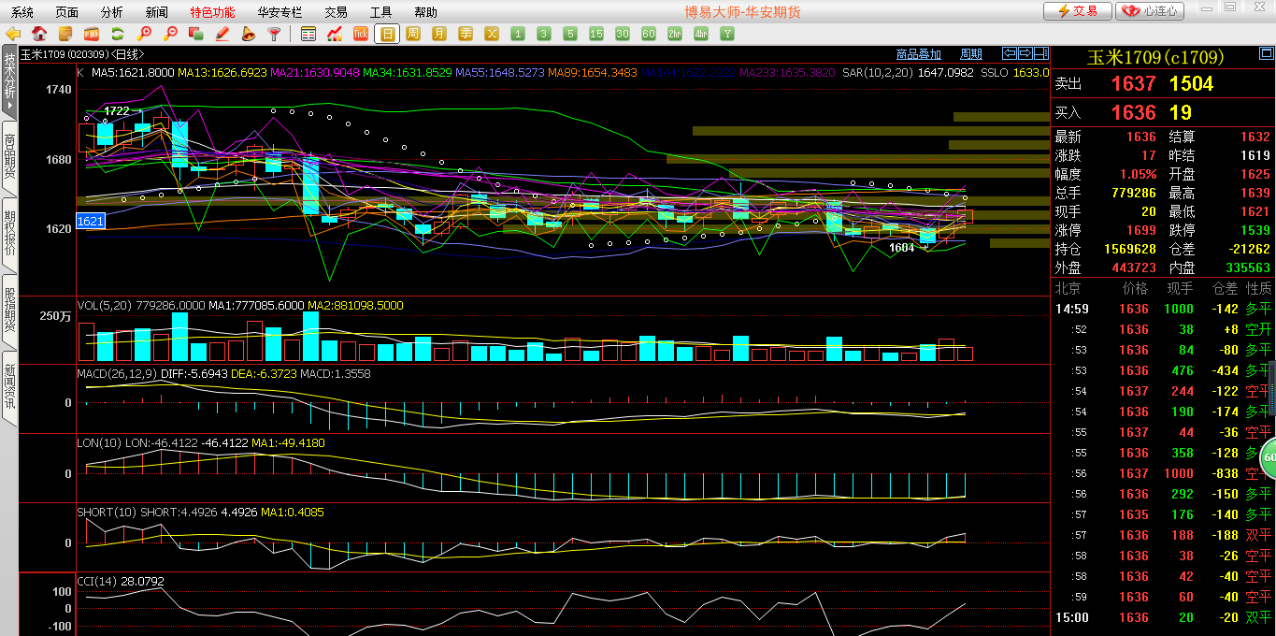
Task: Click the LON(10) indicator label
Action: [99, 443]
